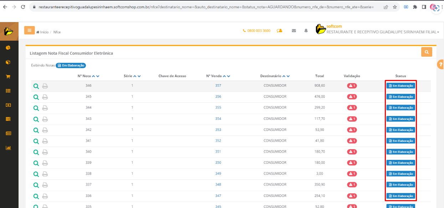Click the red validation badge for nota 340
The height and width of the screenshot is (208, 444).
click(x=352, y=152)
